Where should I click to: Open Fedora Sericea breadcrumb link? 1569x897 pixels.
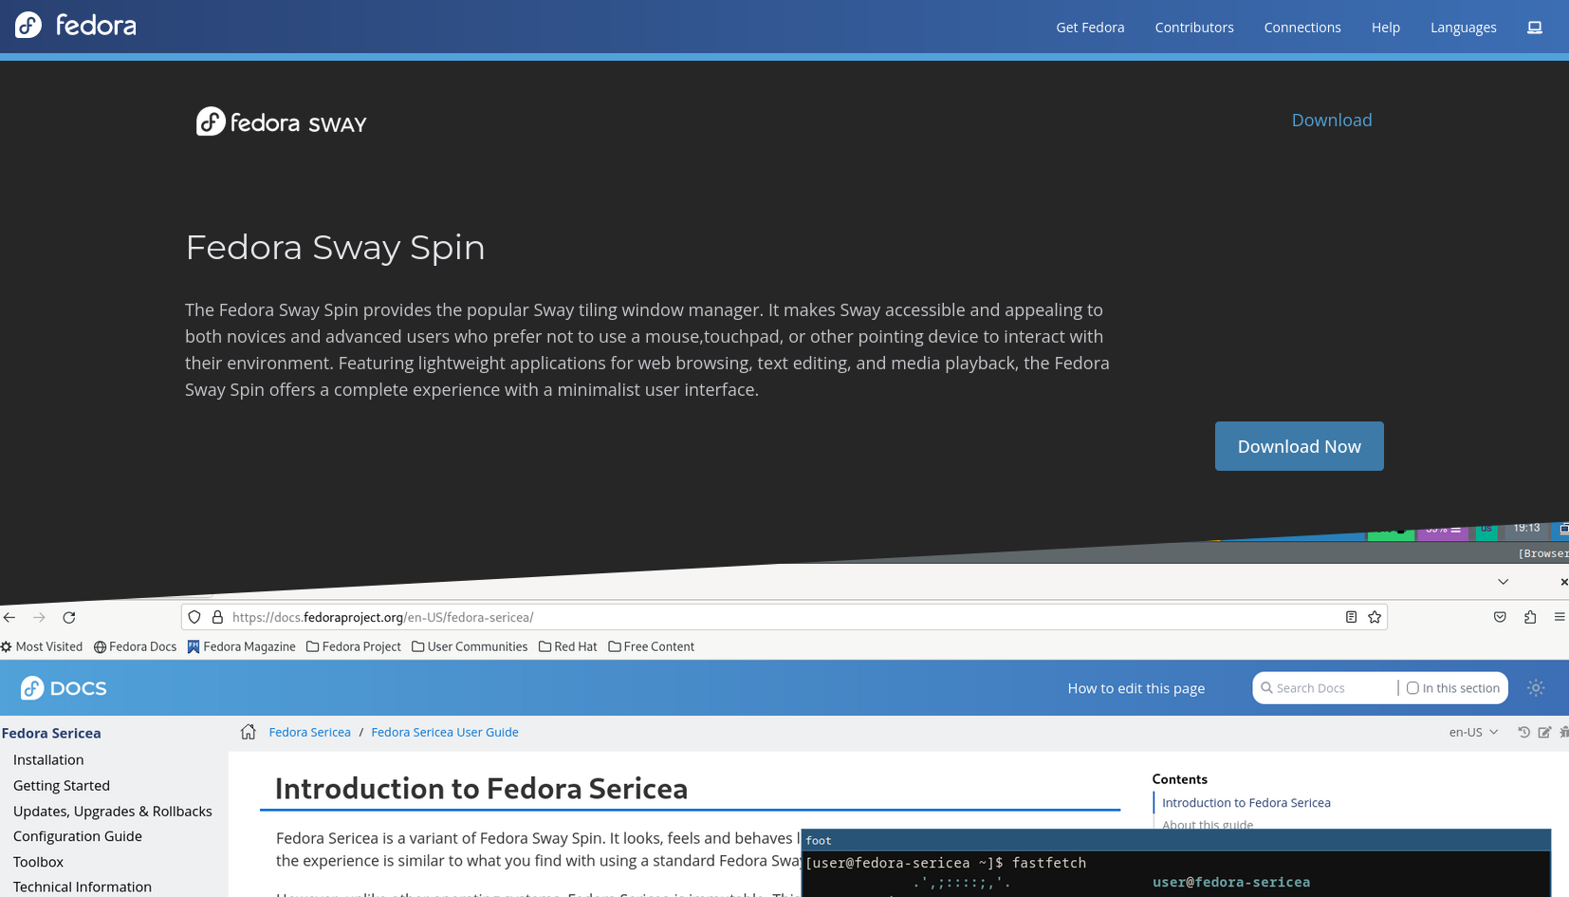[x=309, y=732]
